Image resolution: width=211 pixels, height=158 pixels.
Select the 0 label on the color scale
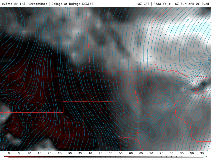[9, 153]
